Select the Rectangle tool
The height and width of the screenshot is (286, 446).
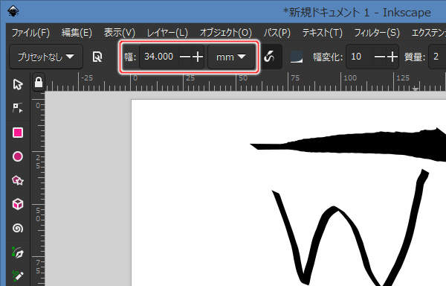[x=18, y=133]
